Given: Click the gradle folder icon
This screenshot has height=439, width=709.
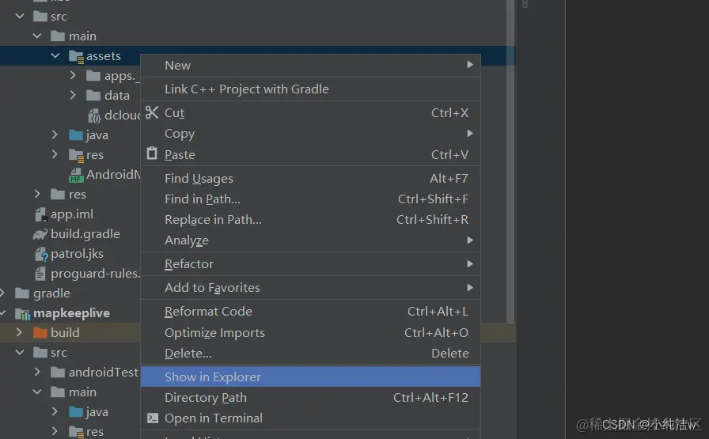Looking at the screenshot, I should pyautogui.click(x=22, y=293).
